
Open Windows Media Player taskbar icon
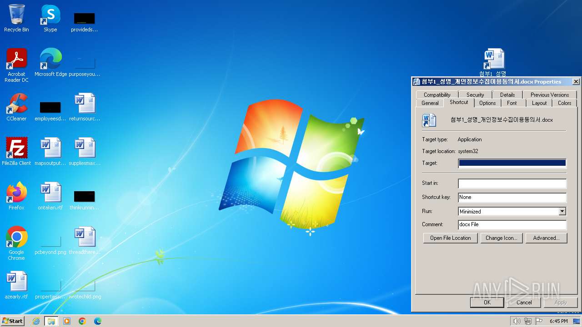(x=67, y=321)
